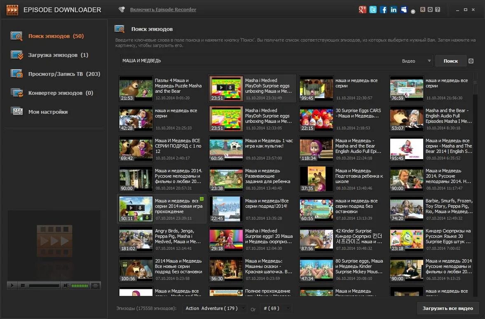Open the 56:30 Машины сказки thumbnail
This screenshot has width=485, height=319.
226,269
